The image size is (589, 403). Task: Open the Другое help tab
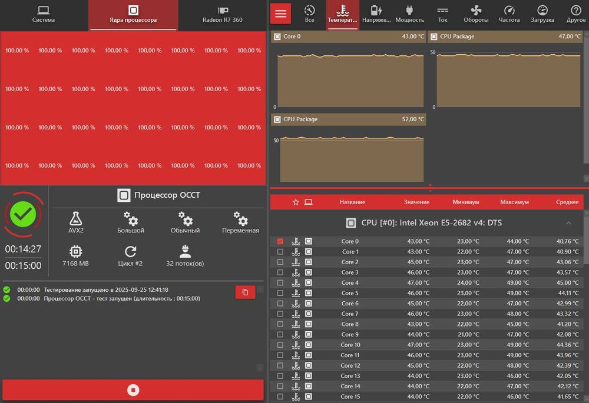[575, 14]
